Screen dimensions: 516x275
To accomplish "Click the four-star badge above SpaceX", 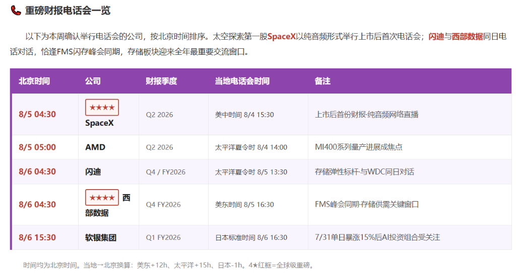I will 102,107.
